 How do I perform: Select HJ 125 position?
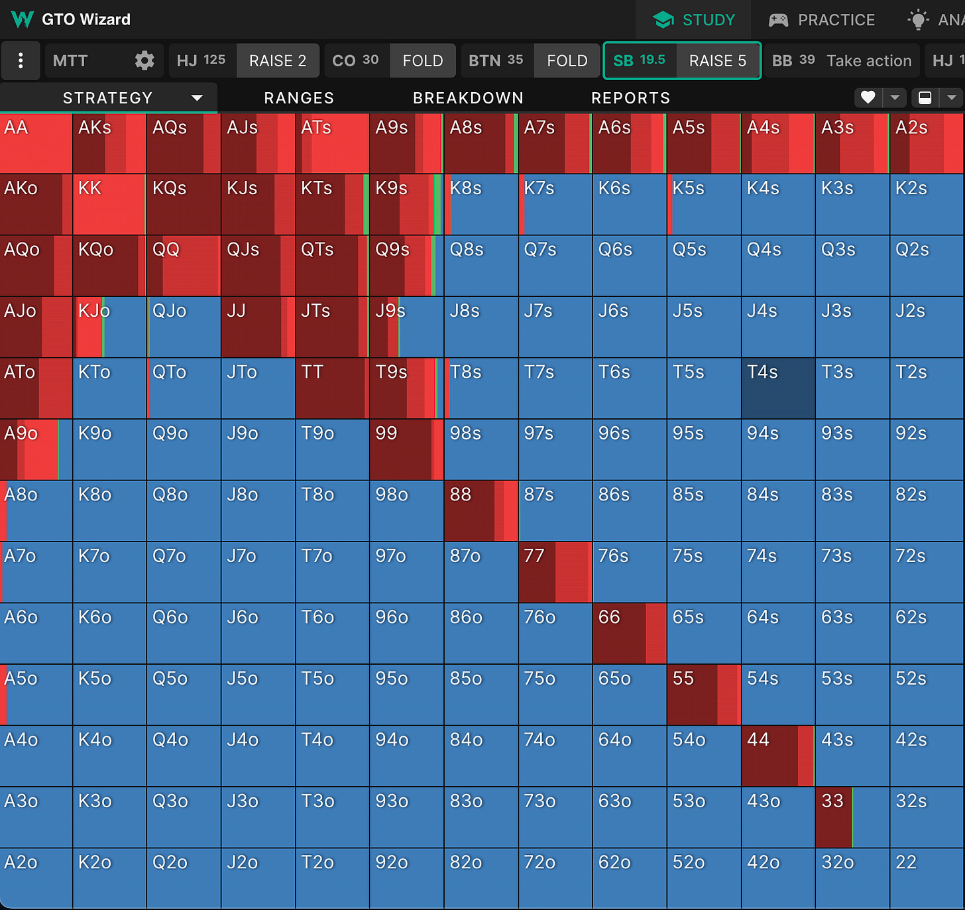click(x=202, y=61)
